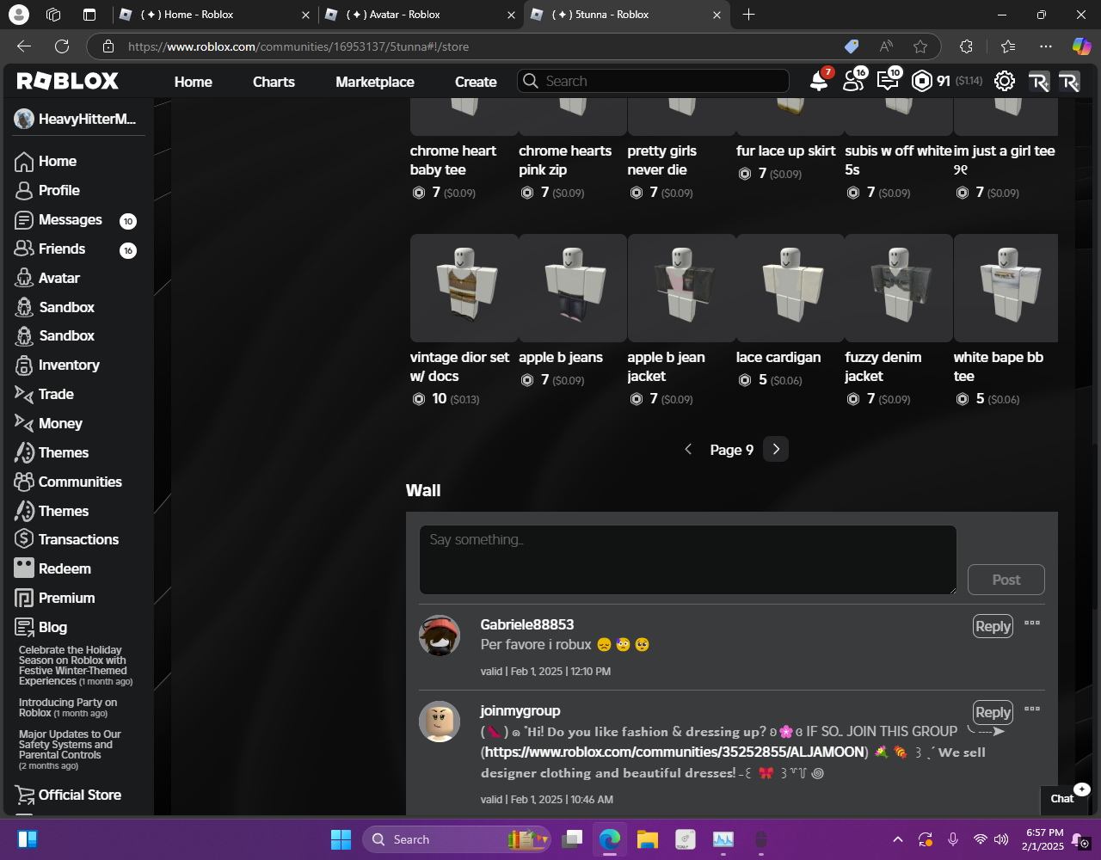Open vintage dior set w/ docs thumbnail

(x=464, y=288)
